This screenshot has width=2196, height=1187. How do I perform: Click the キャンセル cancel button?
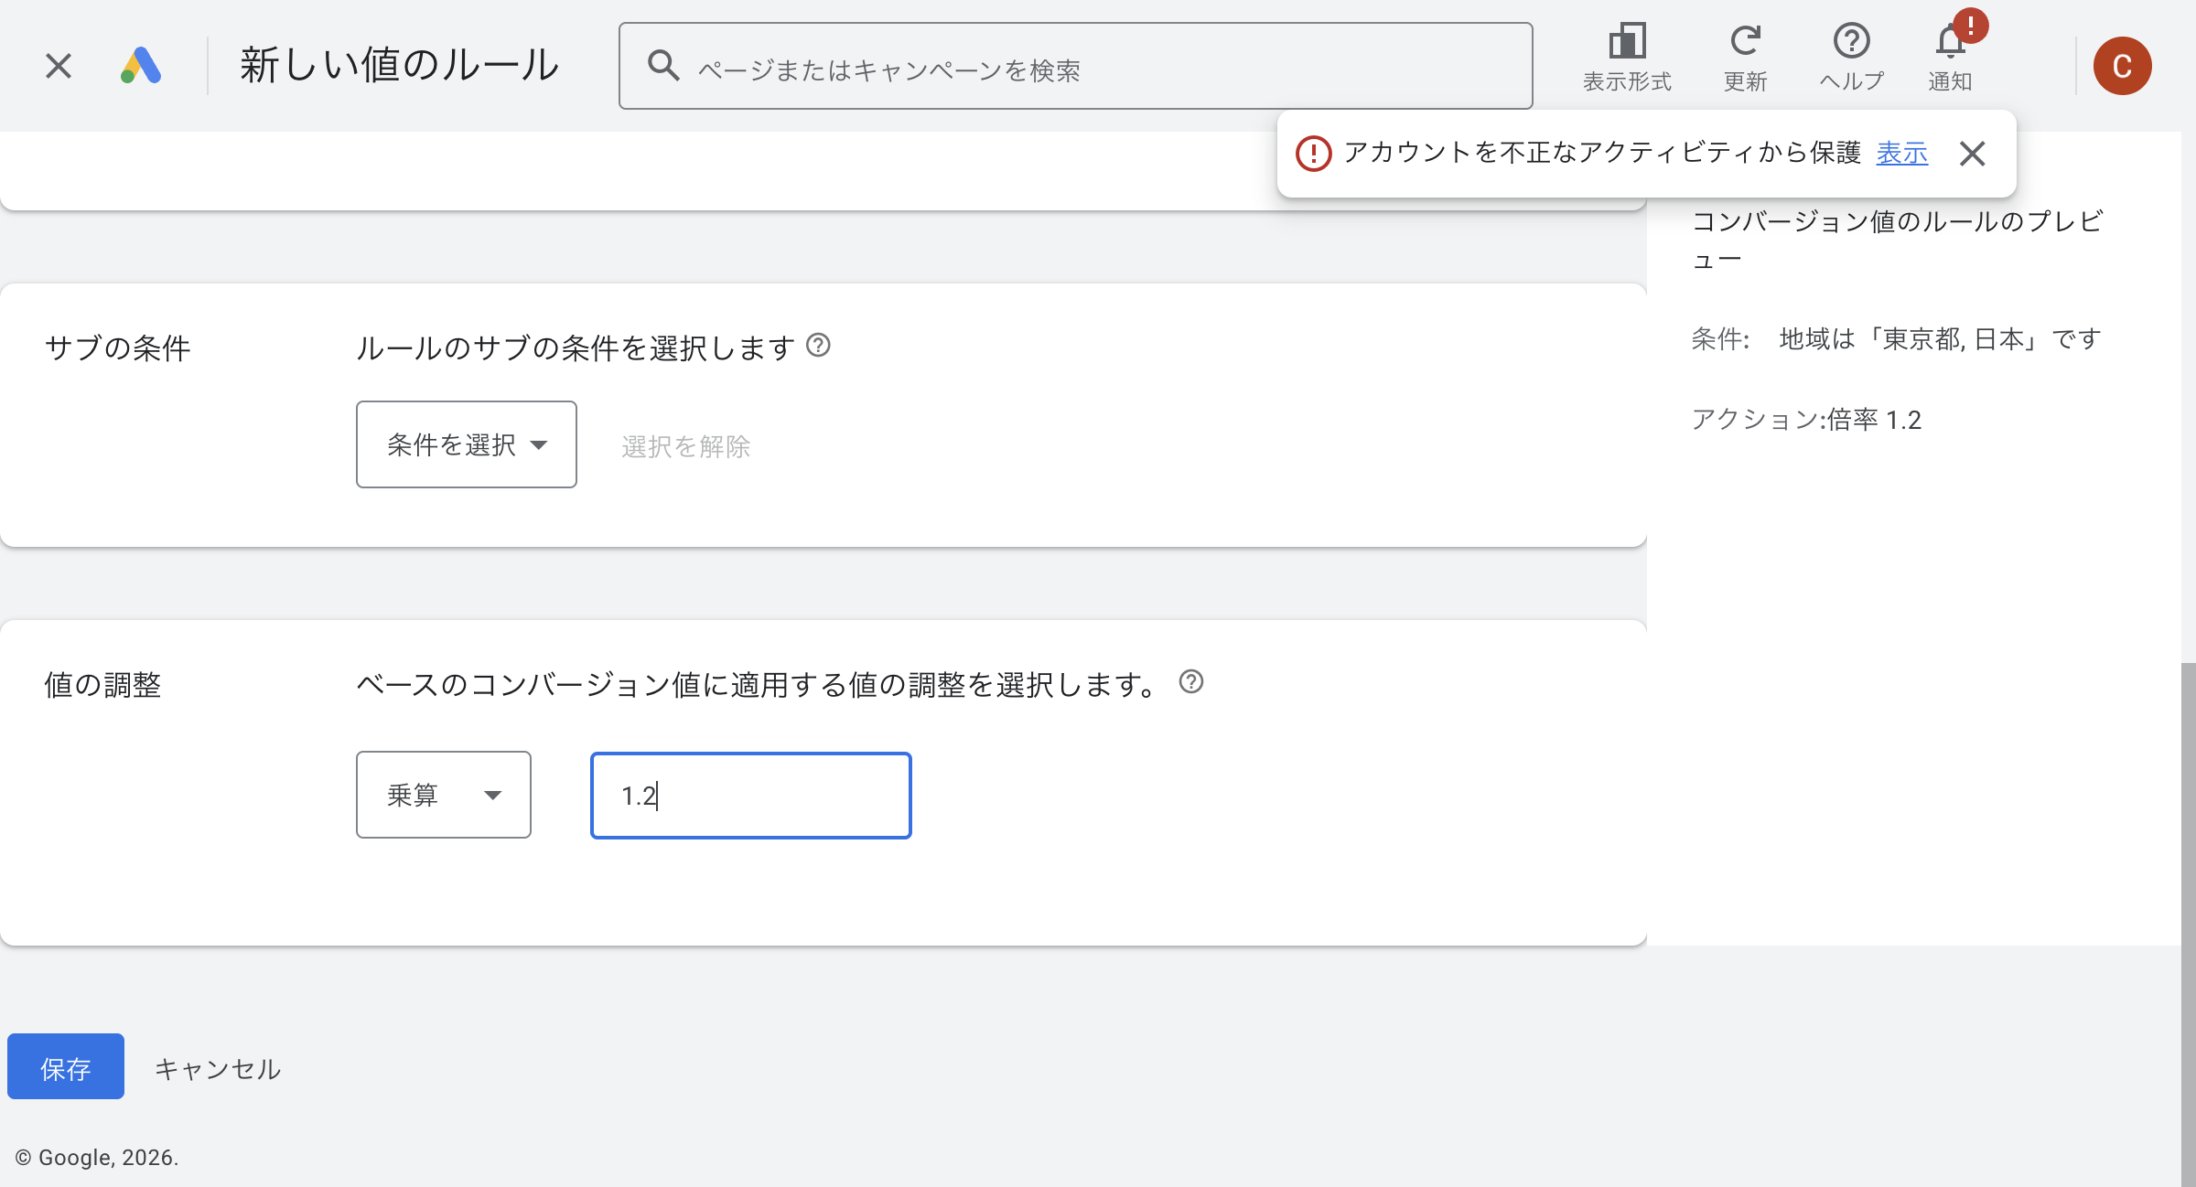[218, 1068]
